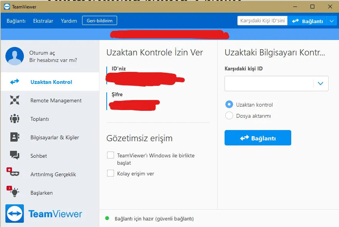Screen dimensions: 339x227
Task: Click Bir hesabınız var mı? link
Action: (x=53, y=60)
